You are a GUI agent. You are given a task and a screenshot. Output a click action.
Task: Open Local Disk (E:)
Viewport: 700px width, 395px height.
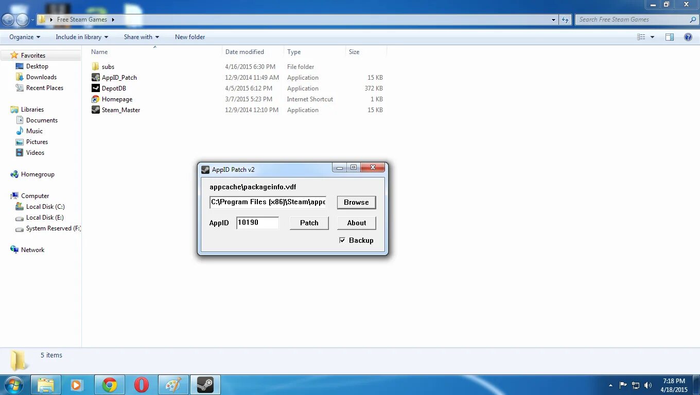coord(45,218)
